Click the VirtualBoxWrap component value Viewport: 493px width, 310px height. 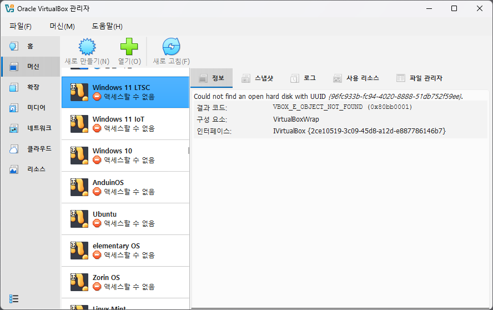click(x=296, y=119)
